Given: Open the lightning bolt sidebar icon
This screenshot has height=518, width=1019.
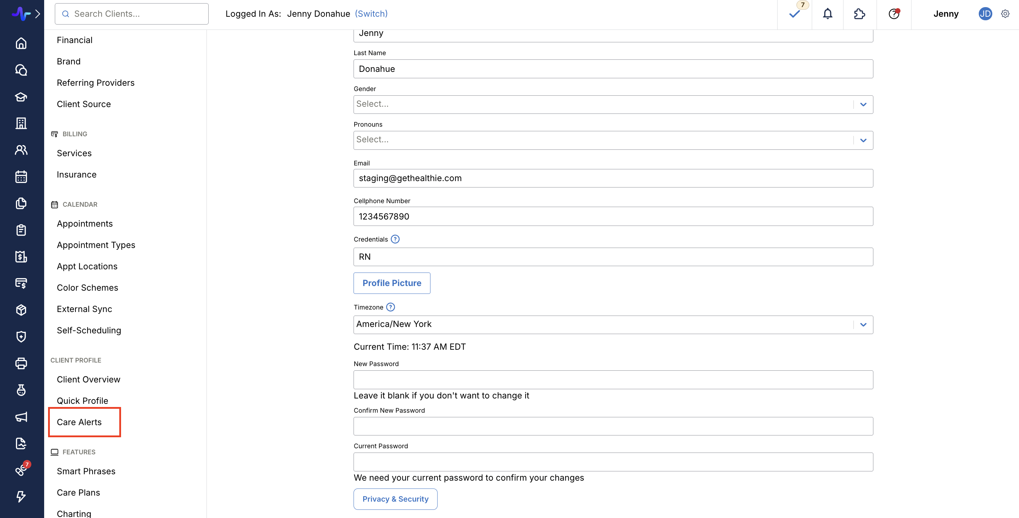Looking at the screenshot, I should [21, 496].
